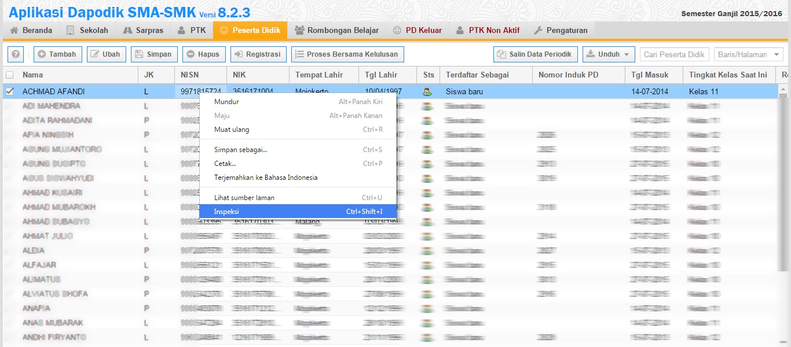Image resolution: width=791 pixels, height=347 pixels.
Task: Select Terjemahkan ke Bahasa Indonesia
Action: (x=298, y=178)
